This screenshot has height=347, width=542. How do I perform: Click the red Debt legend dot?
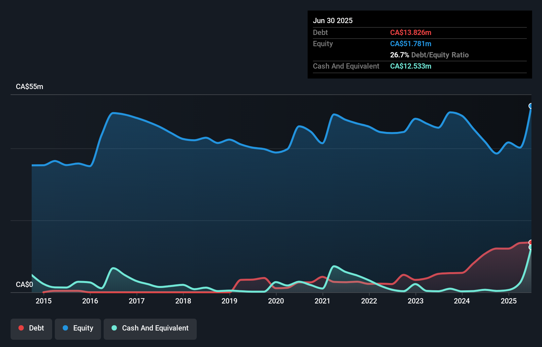tap(21, 328)
